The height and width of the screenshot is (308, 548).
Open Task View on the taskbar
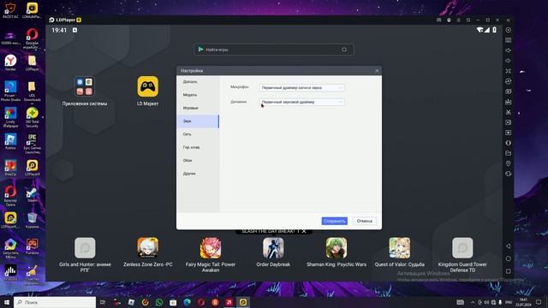click(x=103, y=302)
